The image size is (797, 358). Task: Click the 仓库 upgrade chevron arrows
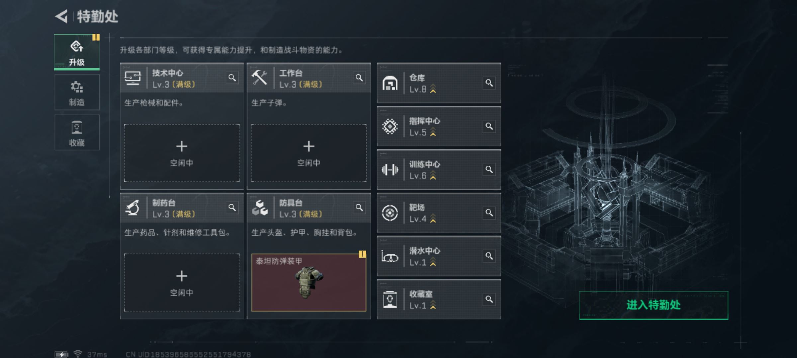433,89
